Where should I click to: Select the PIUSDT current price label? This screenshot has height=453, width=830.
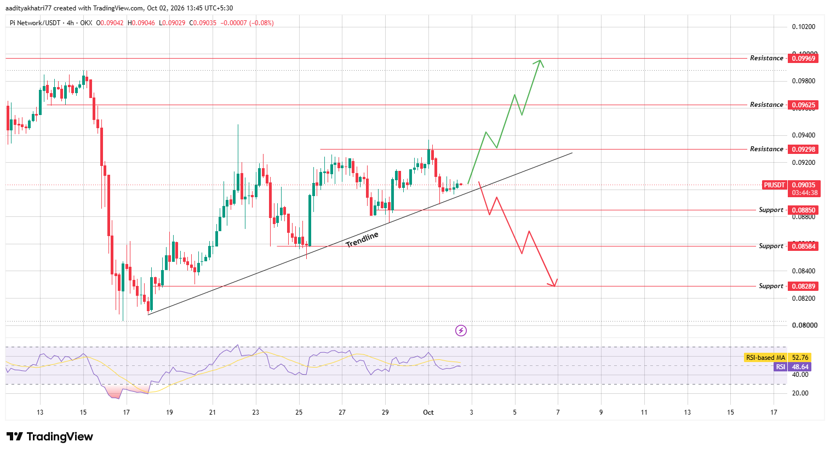(x=775, y=185)
